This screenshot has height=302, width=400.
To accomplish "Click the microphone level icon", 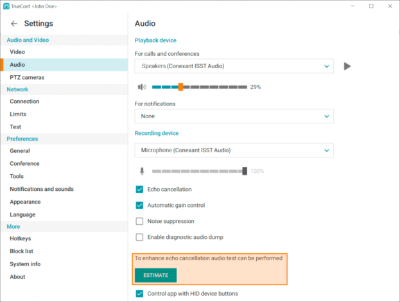I will 142,171.
